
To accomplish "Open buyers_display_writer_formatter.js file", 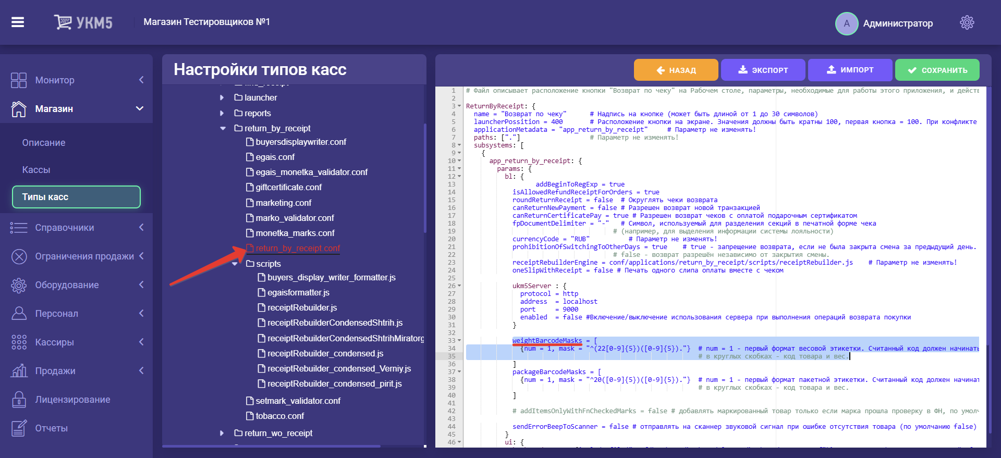I will click(332, 277).
